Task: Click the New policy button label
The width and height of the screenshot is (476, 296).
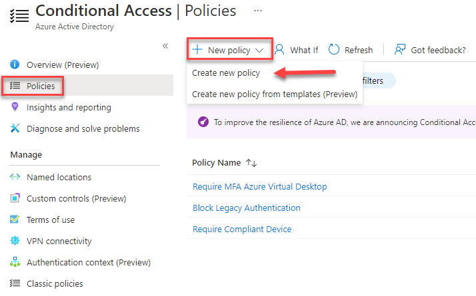Action: point(229,51)
